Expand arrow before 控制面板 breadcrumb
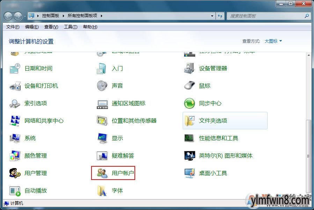The width and height of the screenshot is (314, 210). [x=38, y=16]
